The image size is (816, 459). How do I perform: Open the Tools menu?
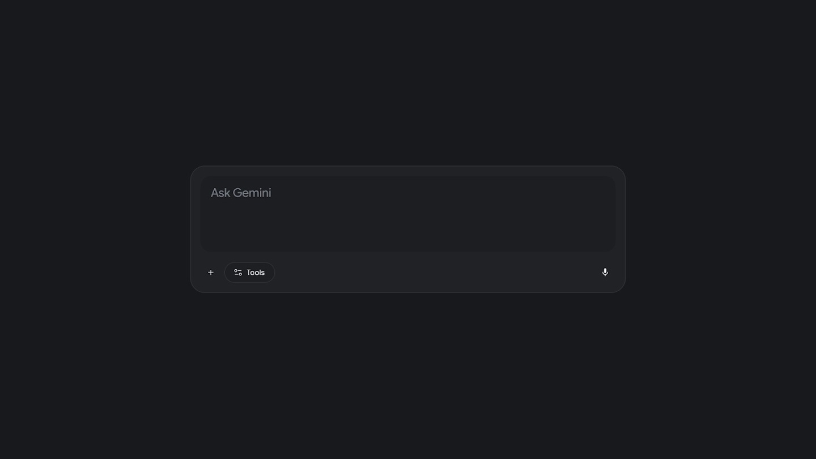click(x=249, y=273)
